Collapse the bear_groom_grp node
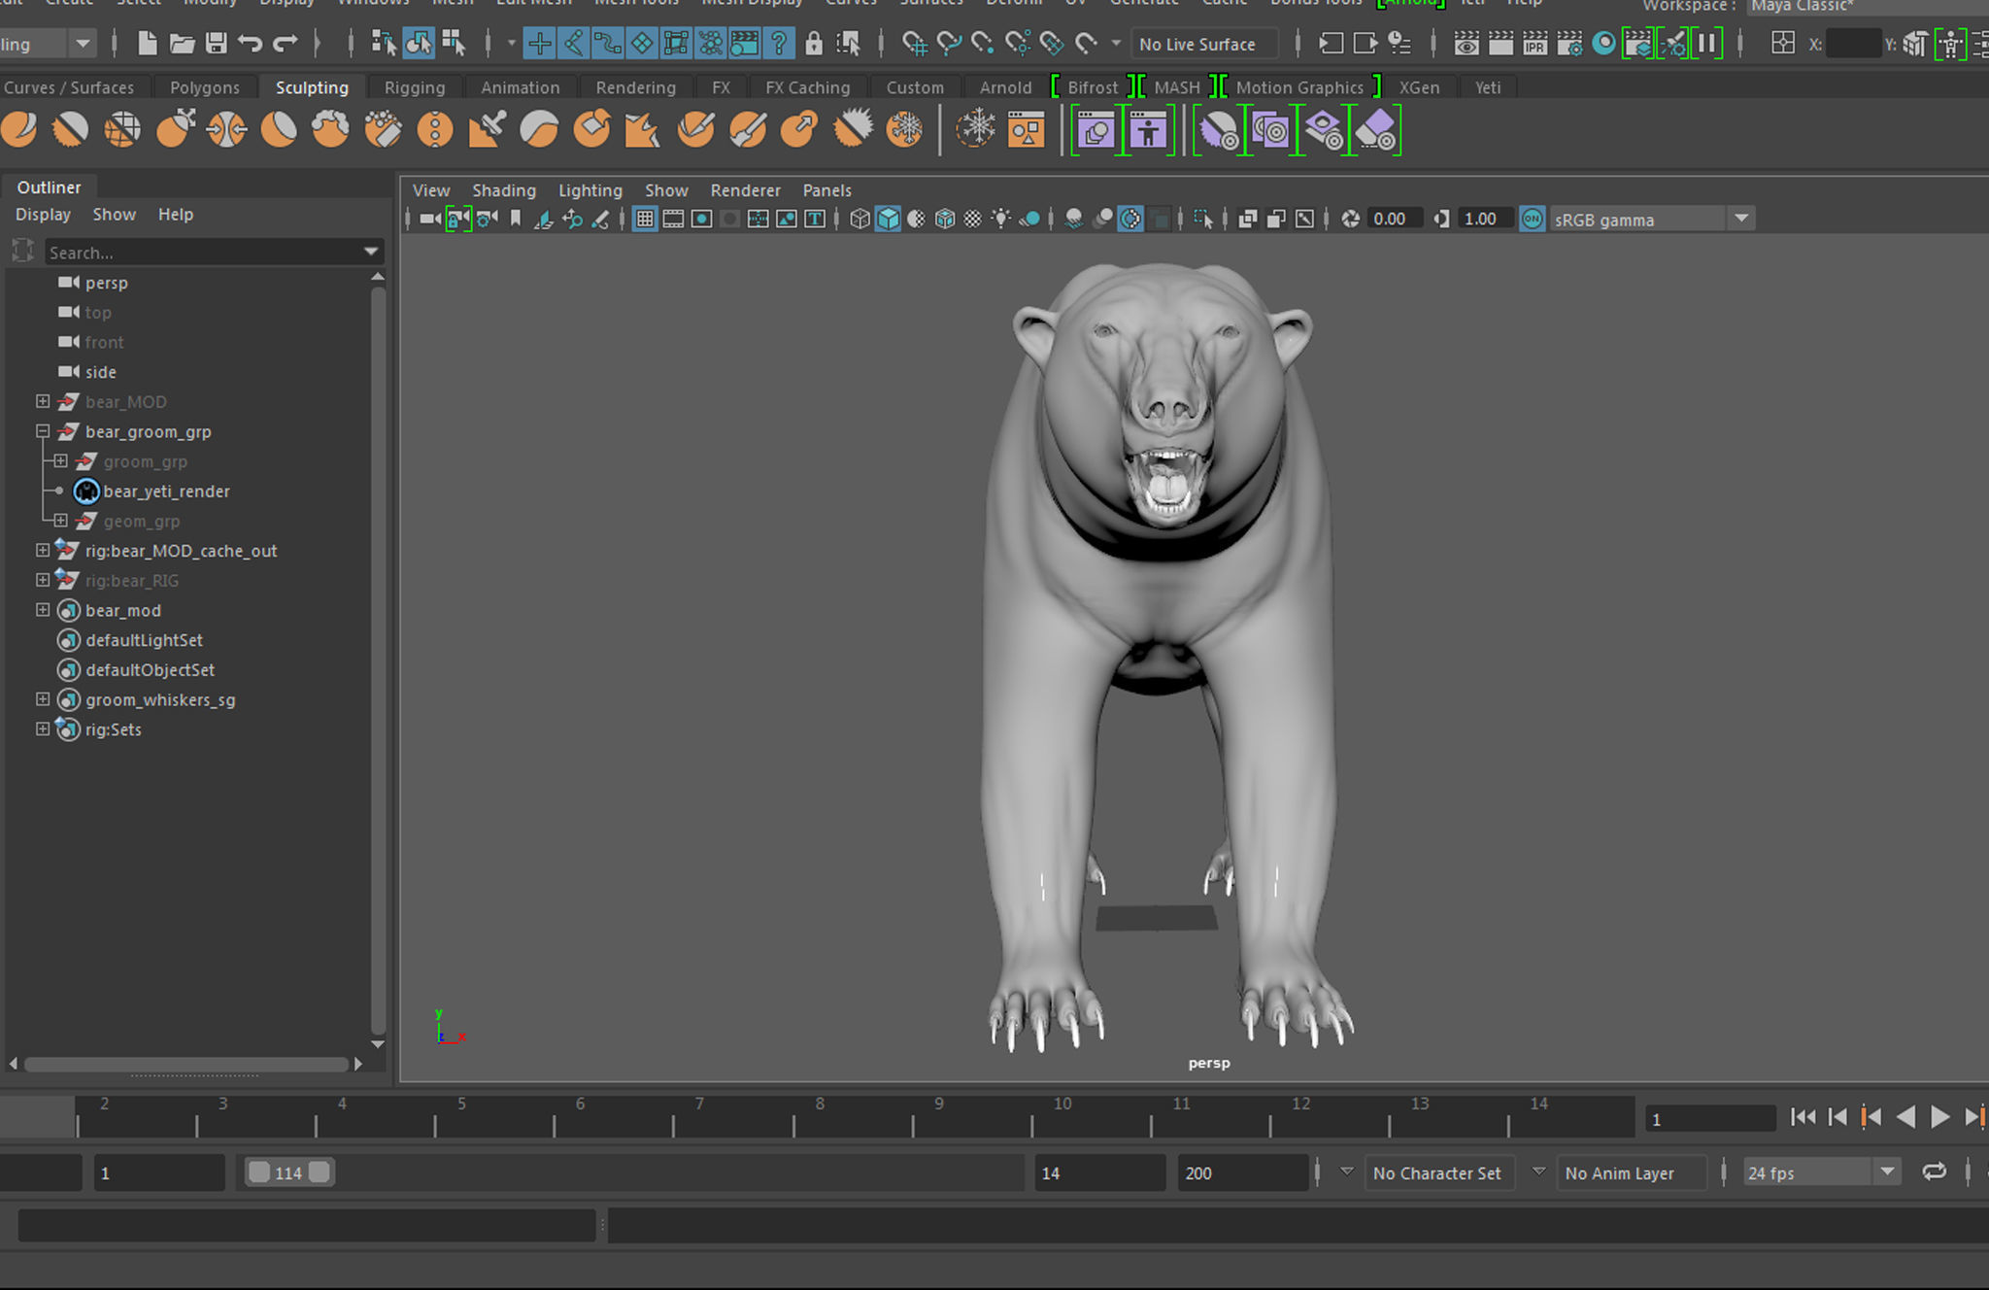The image size is (1989, 1290). [x=43, y=431]
